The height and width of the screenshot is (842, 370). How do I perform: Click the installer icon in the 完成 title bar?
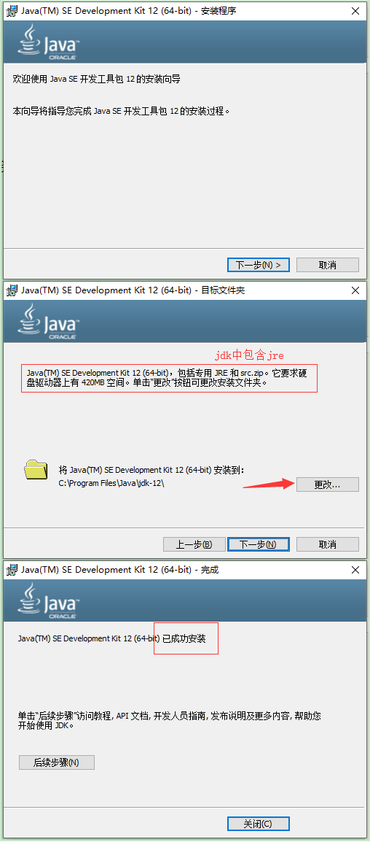pos(11,570)
